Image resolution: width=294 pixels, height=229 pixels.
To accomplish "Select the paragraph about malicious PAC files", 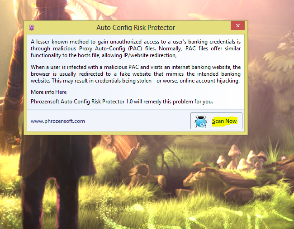I will pyautogui.click(x=136, y=49).
